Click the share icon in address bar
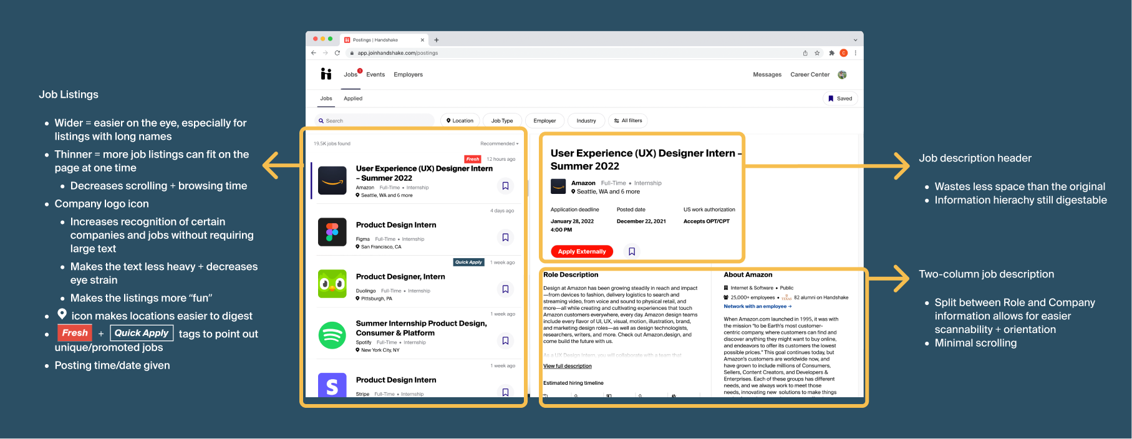This screenshot has height=439, width=1132. pyautogui.click(x=805, y=53)
